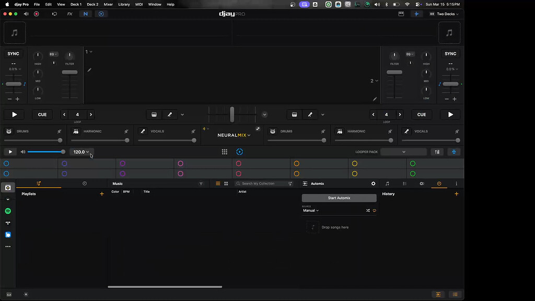Click the looper grid view icon
535x301 pixels.
[225, 152]
